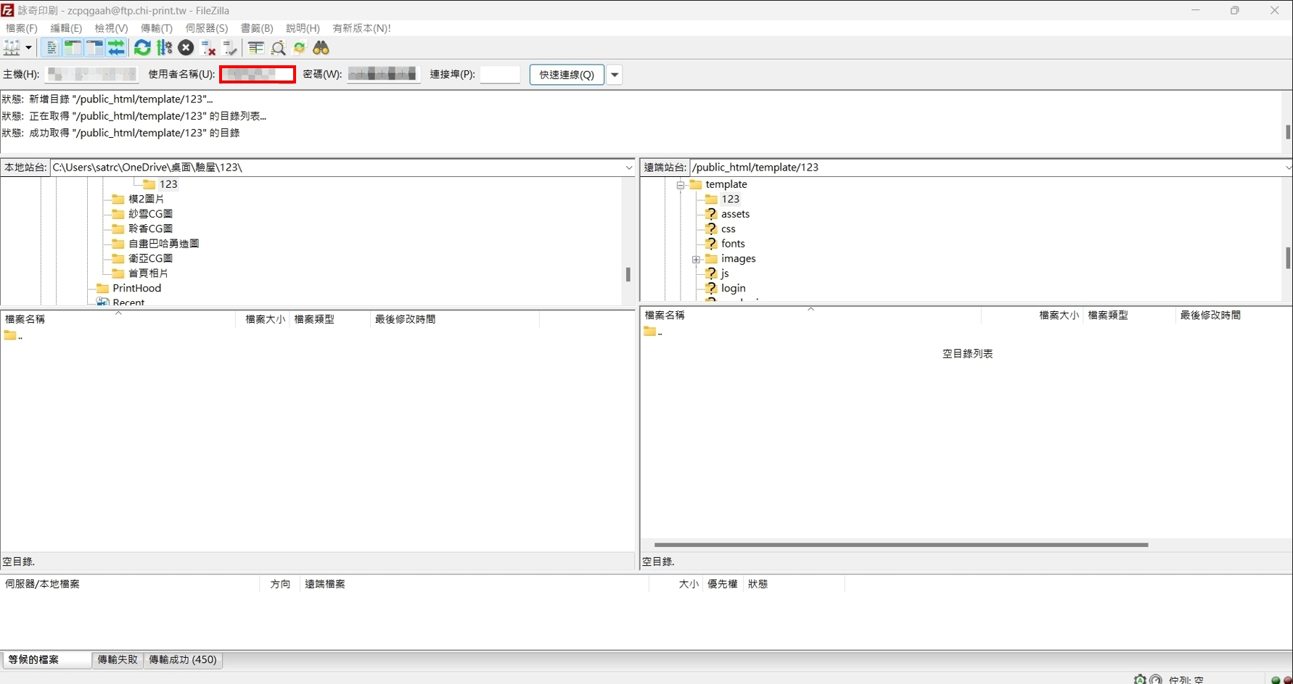Click the 連接埠(P) port input field

(500, 75)
